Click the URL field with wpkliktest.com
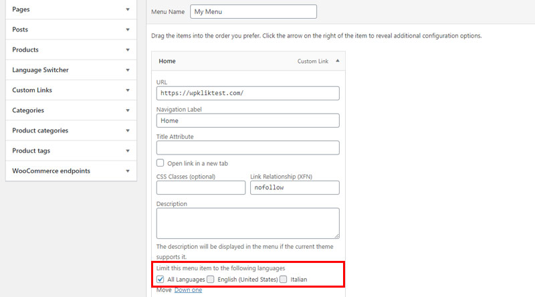535x297 pixels. pyautogui.click(x=247, y=93)
